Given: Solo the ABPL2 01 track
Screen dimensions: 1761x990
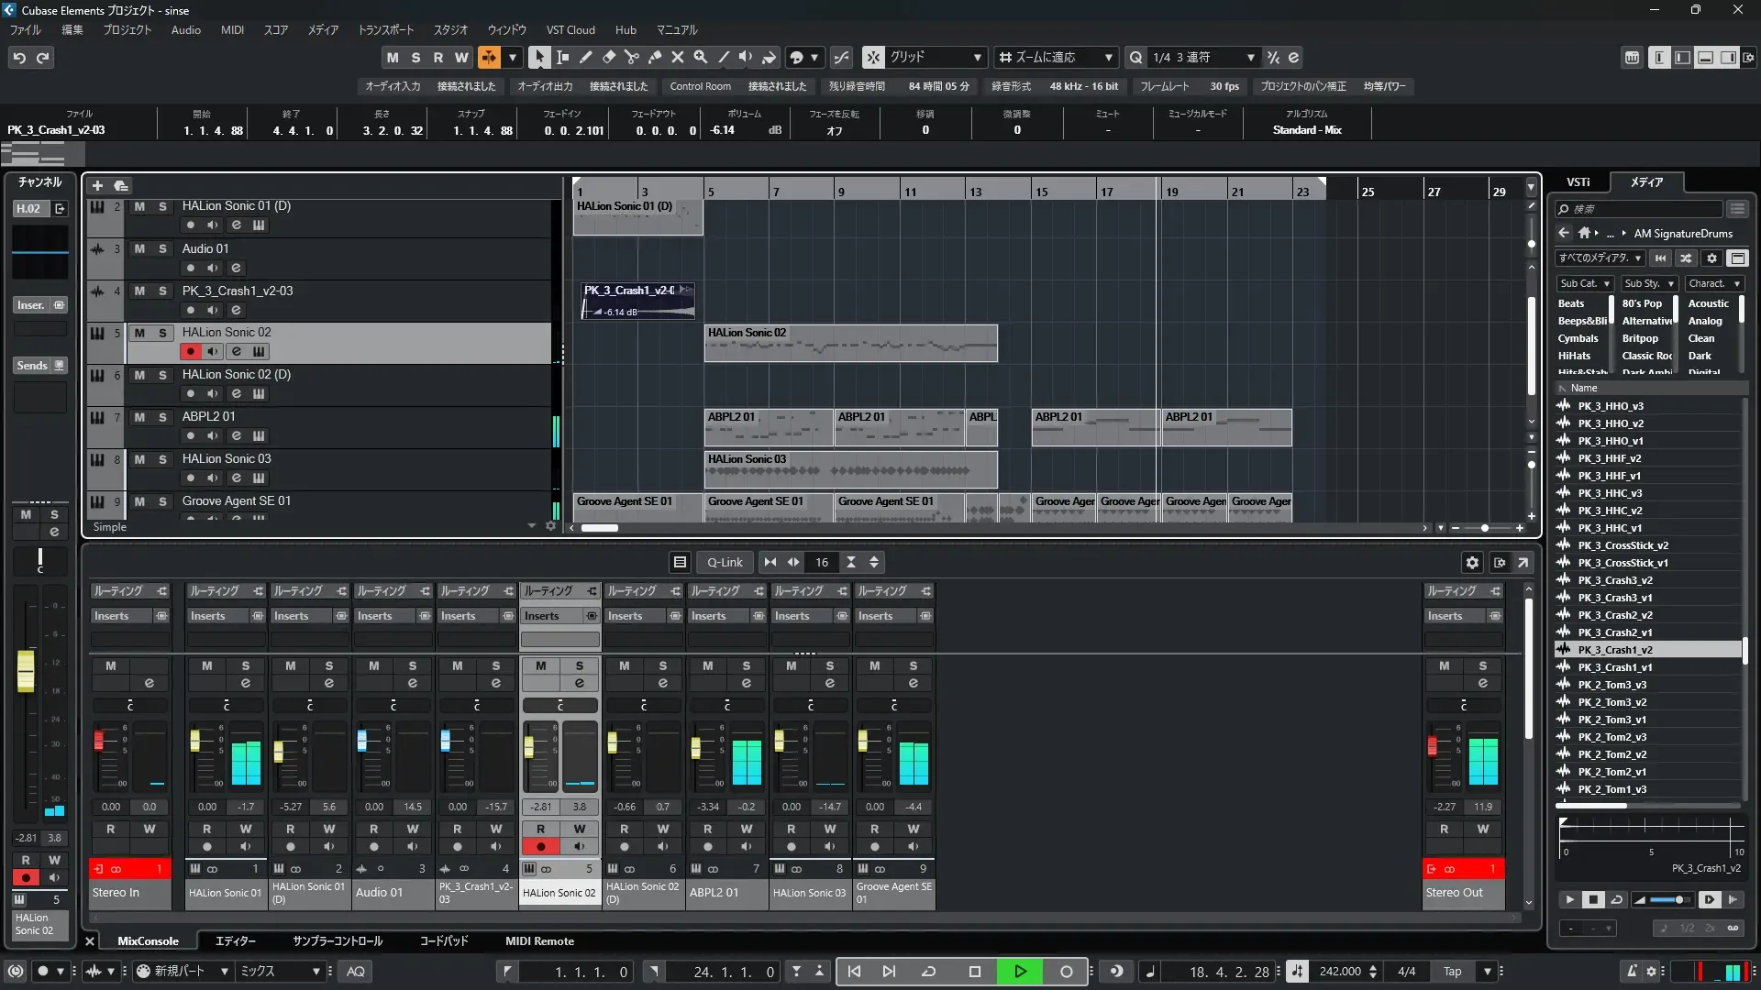Looking at the screenshot, I should coord(162,417).
